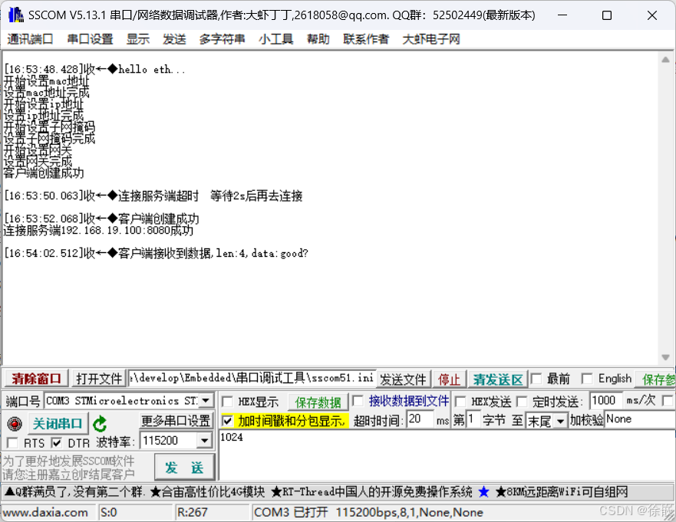Click the 打开文件 button
Screen dimensions: 676x522
tap(99, 379)
